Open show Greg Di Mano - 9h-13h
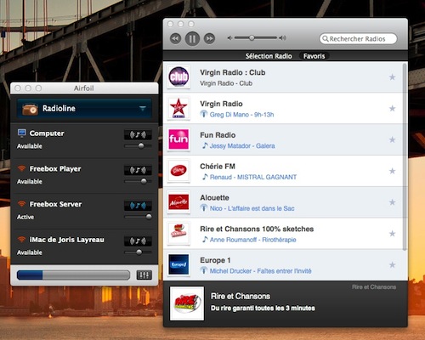Viewport: 425px width, 340px height. 241,115
